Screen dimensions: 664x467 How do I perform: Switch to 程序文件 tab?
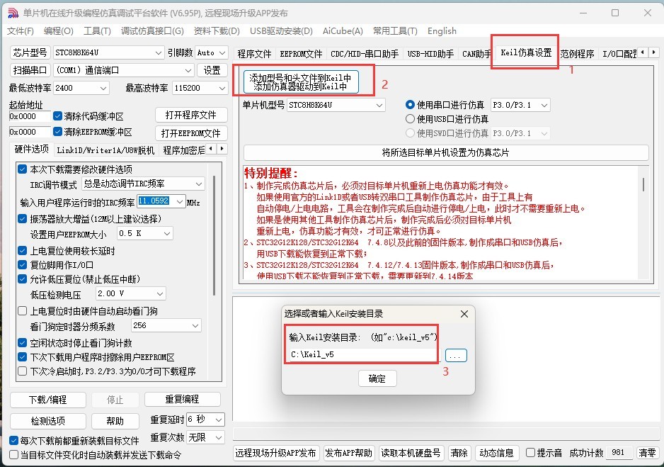[x=254, y=54]
